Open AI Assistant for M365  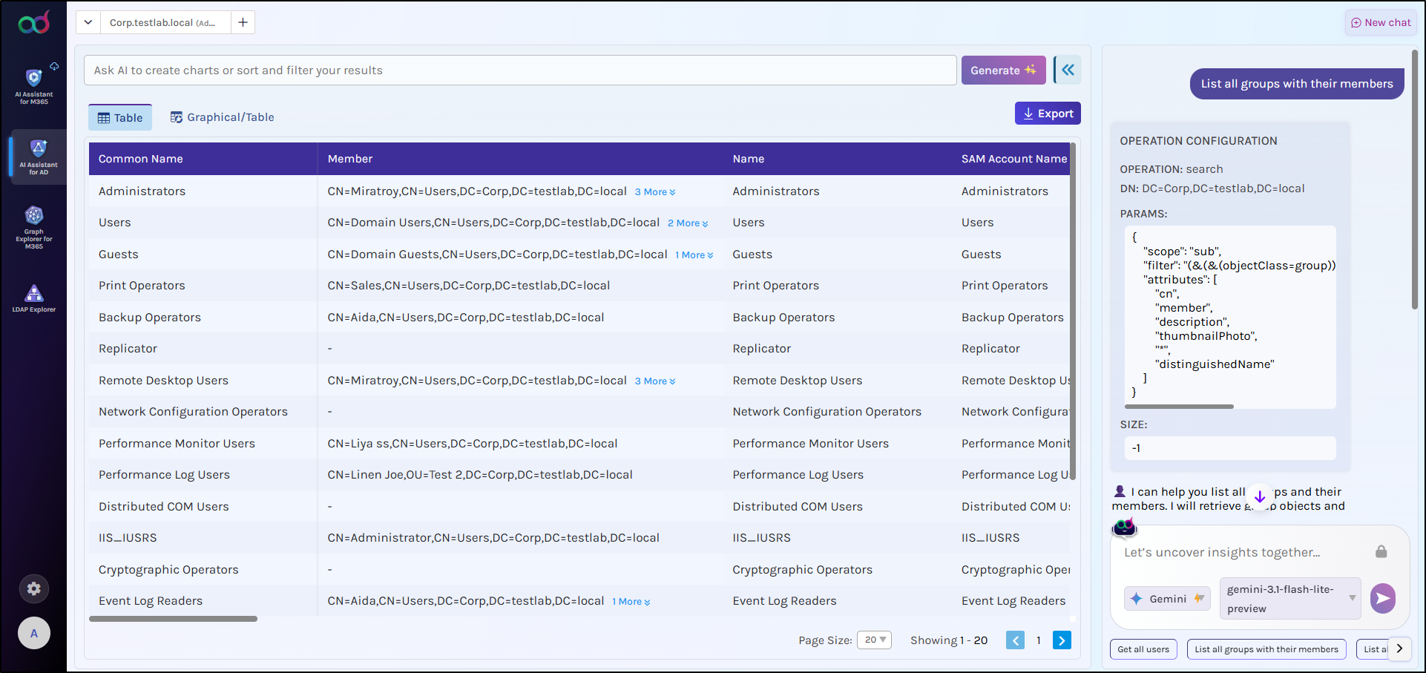coord(34,86)
